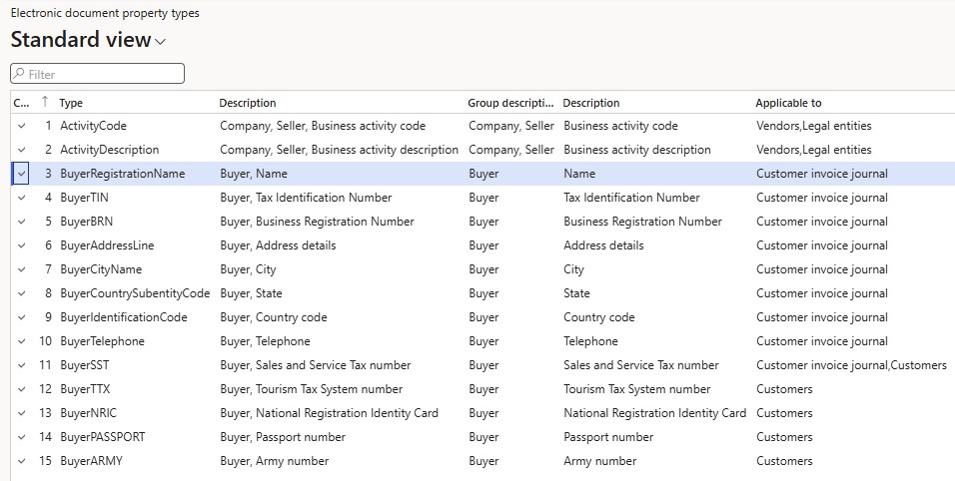Select the BuyerAddressLine type cell
Image resolution: width=955 pixels, height=481 pixels.
pyautogui.click(x=107, y=245)
